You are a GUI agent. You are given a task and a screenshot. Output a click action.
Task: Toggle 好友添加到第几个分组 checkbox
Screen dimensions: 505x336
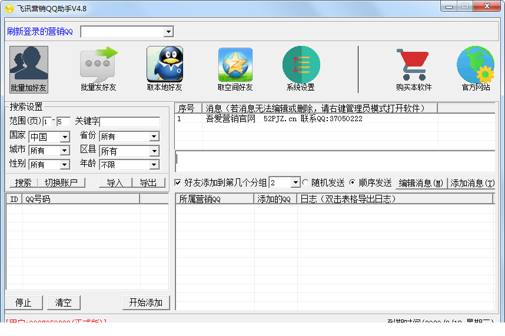178,183
